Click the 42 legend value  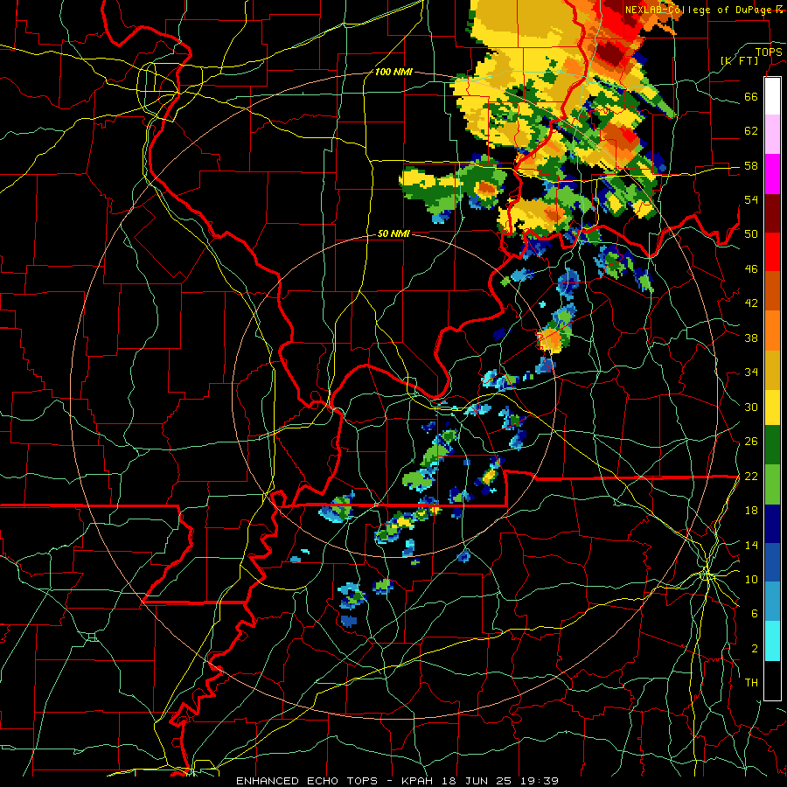[751, 303]
